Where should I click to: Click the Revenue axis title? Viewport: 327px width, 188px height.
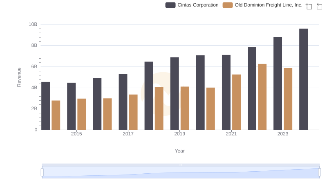coord(19,77)
